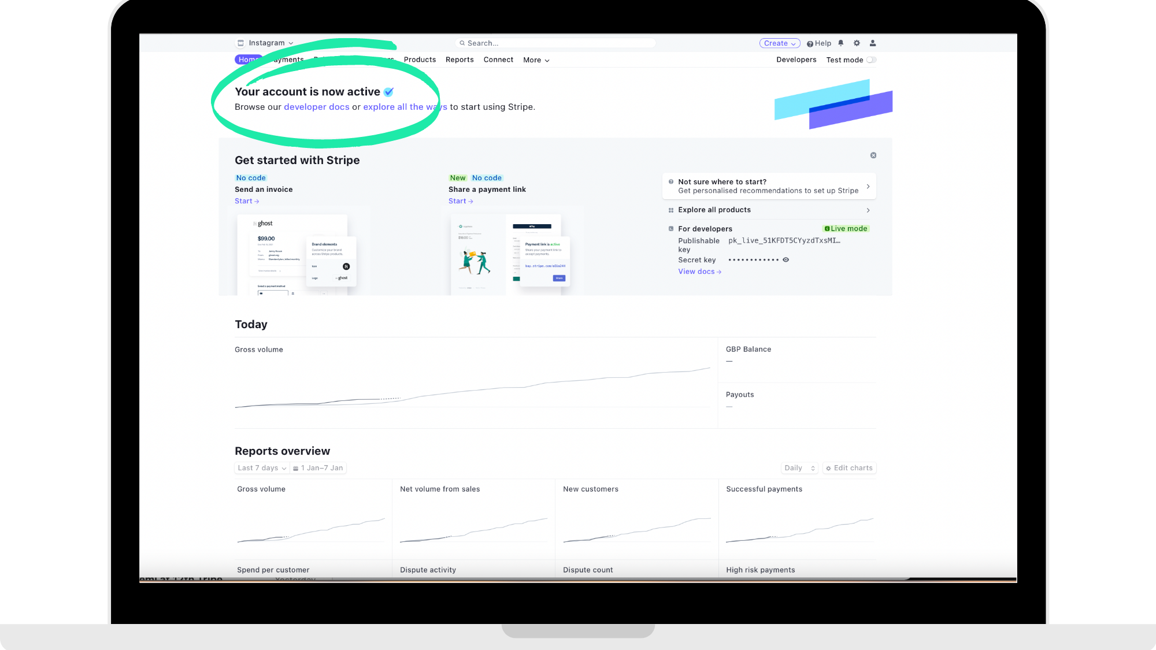This screenshot has width=1156, height=650.
Task: Switch to the Reports tab
Action: pyautogui.click(x=460, y=60)
